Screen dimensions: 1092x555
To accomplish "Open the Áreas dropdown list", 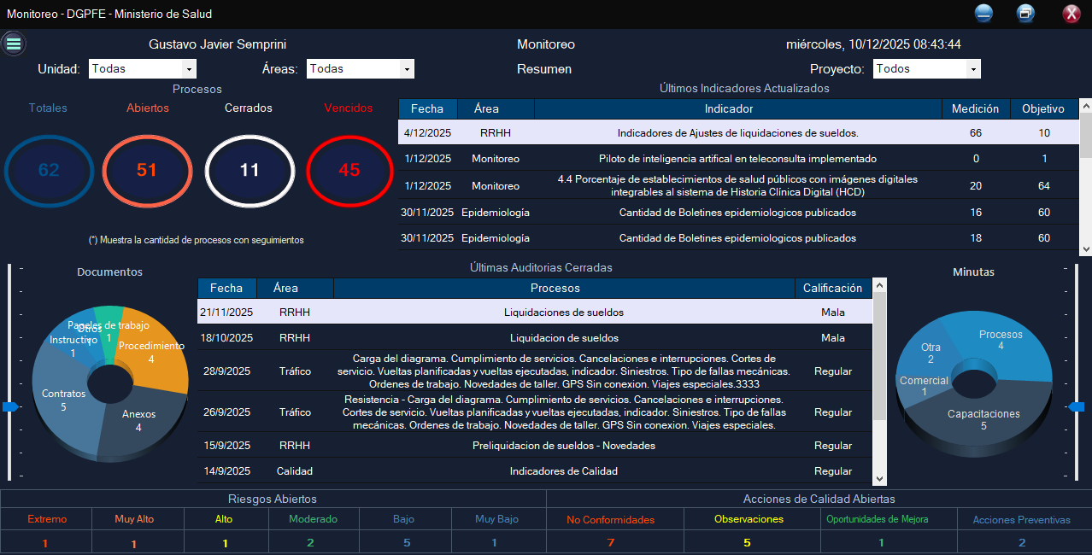I will click(407, 69).
